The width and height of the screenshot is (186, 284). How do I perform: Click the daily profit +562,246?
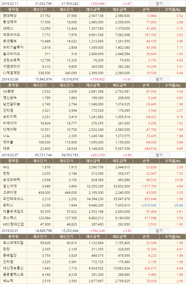coord(98,231)
